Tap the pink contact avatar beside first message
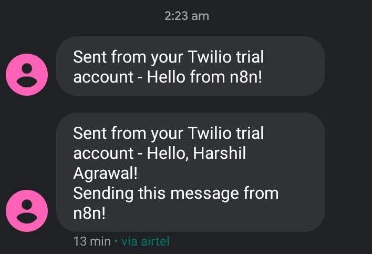Screen dimensions: 372x254 pyautogui.click(x=27, y=75)
